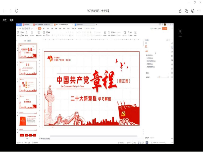The width and height of the screenshot is (203, 152).
Task: Adjust the 透明度 transparency slider
Action: pyautogui.click(x=163, y=77)
